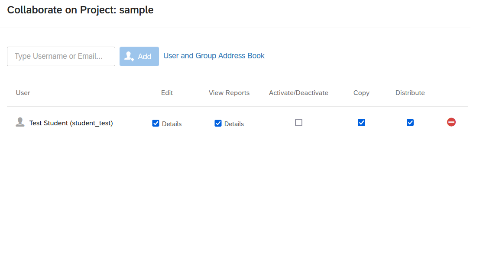Image resolution: width=499 pixels, height=280 pixels.
Task: Click the View Reports column header
Action: coord(229,93)
